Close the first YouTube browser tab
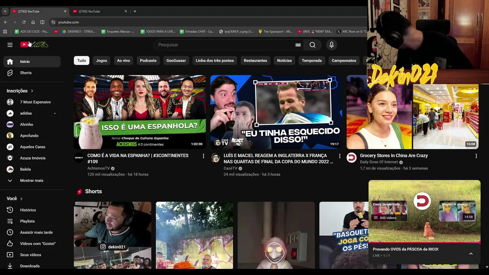489x275 pixels. click(x=65, y=11)
